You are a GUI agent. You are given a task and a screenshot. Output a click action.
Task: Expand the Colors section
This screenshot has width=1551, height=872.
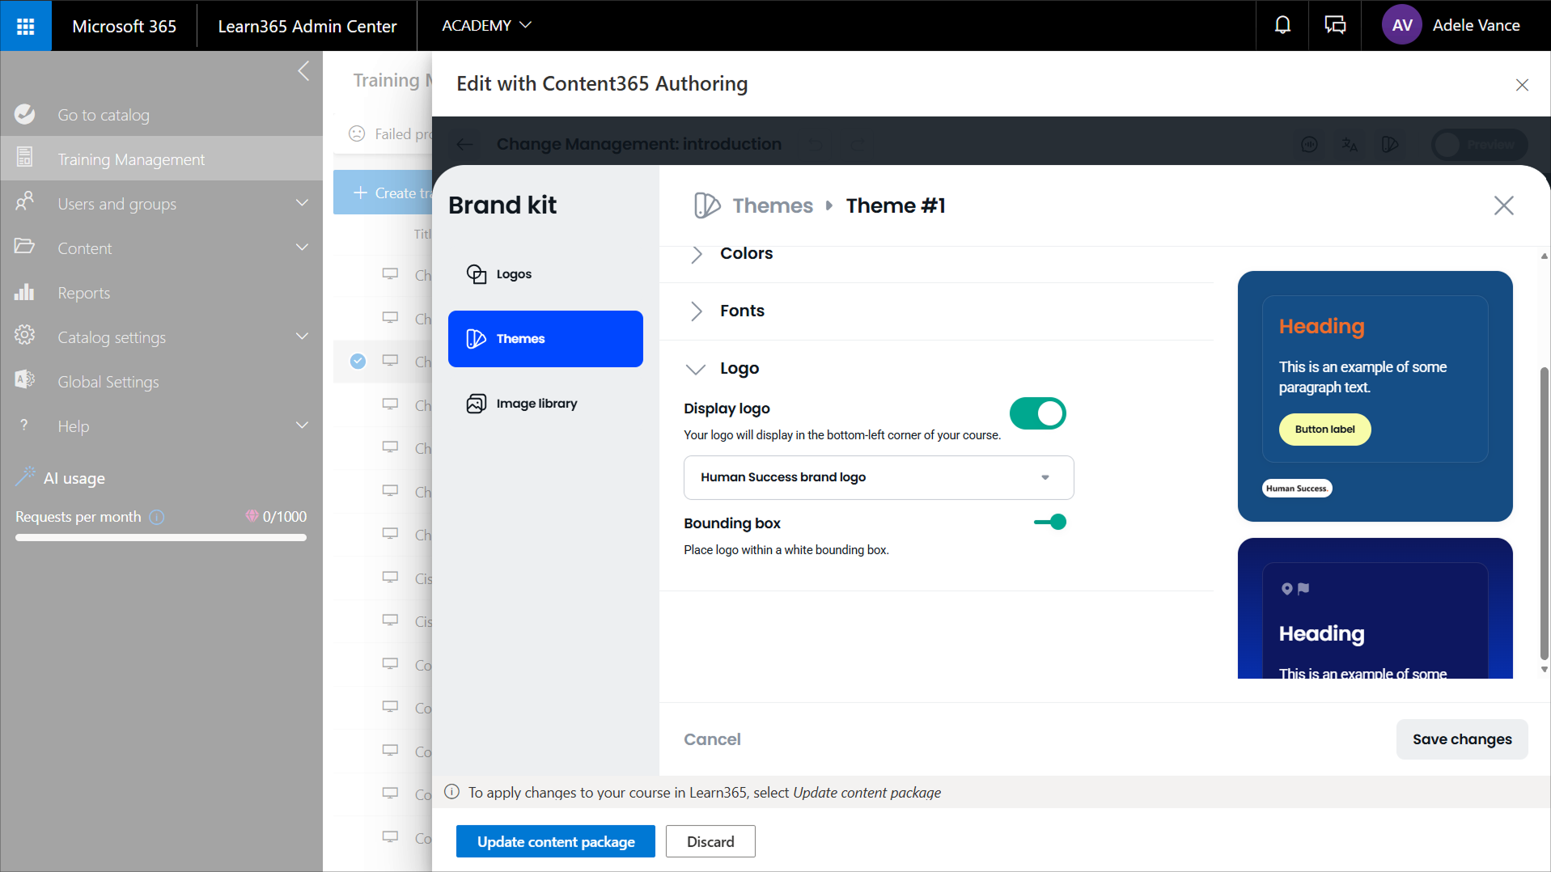[x=746, y=254]
